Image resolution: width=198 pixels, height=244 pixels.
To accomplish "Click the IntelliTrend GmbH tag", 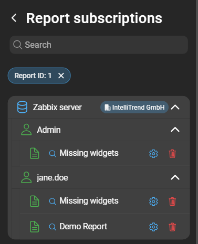I will pyautogui.click(x=134, y=107).
